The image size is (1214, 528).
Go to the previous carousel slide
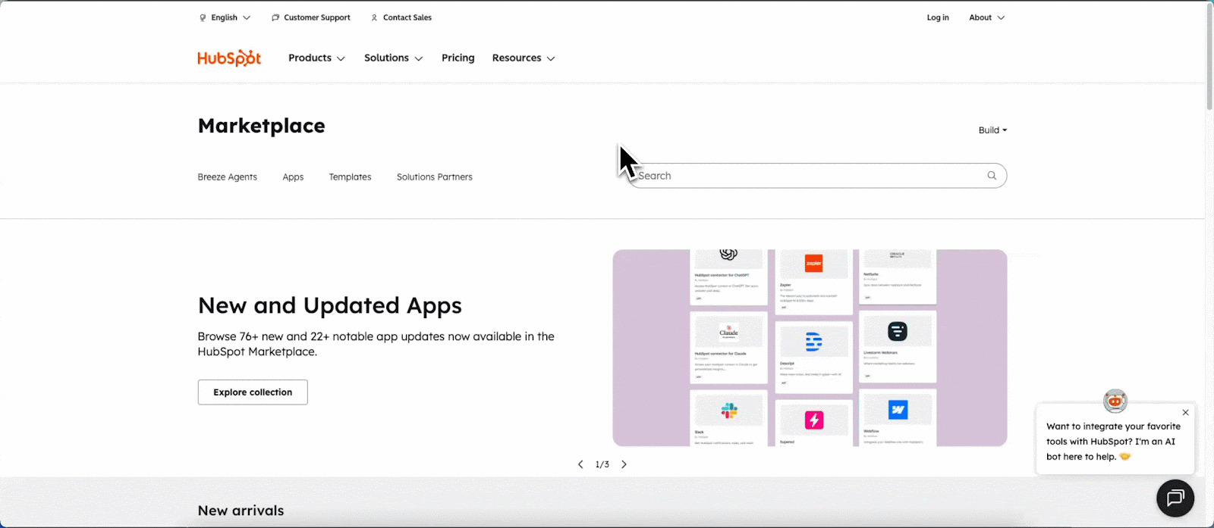tap(580, 464)
